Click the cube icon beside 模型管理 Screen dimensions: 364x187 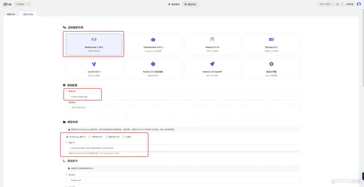point(170,4)
